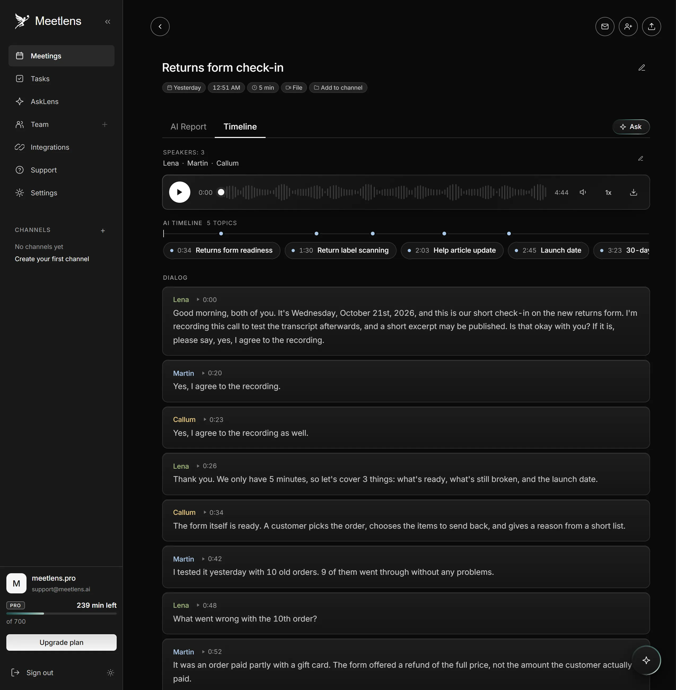Edit speakers with the small pencil icon
Image resolution: width=676 pixels, height=690 pixels.
point(640,158)
